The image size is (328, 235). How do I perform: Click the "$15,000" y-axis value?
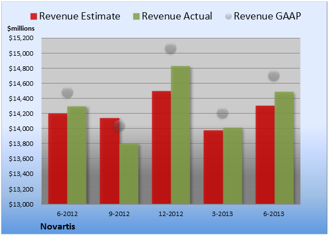[21, 53]
